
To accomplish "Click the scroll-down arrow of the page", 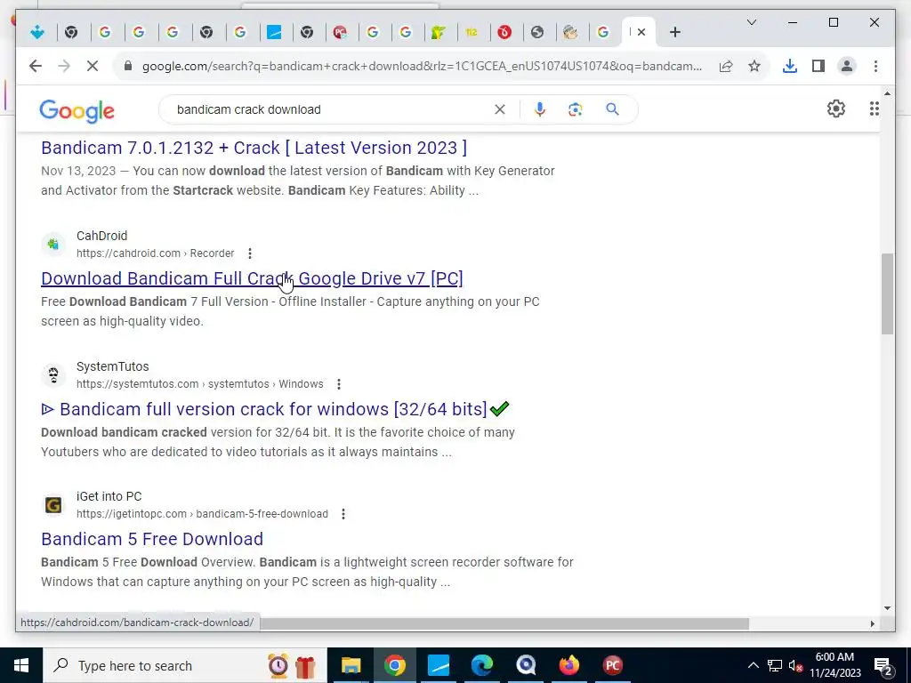I will pos(887,608).
